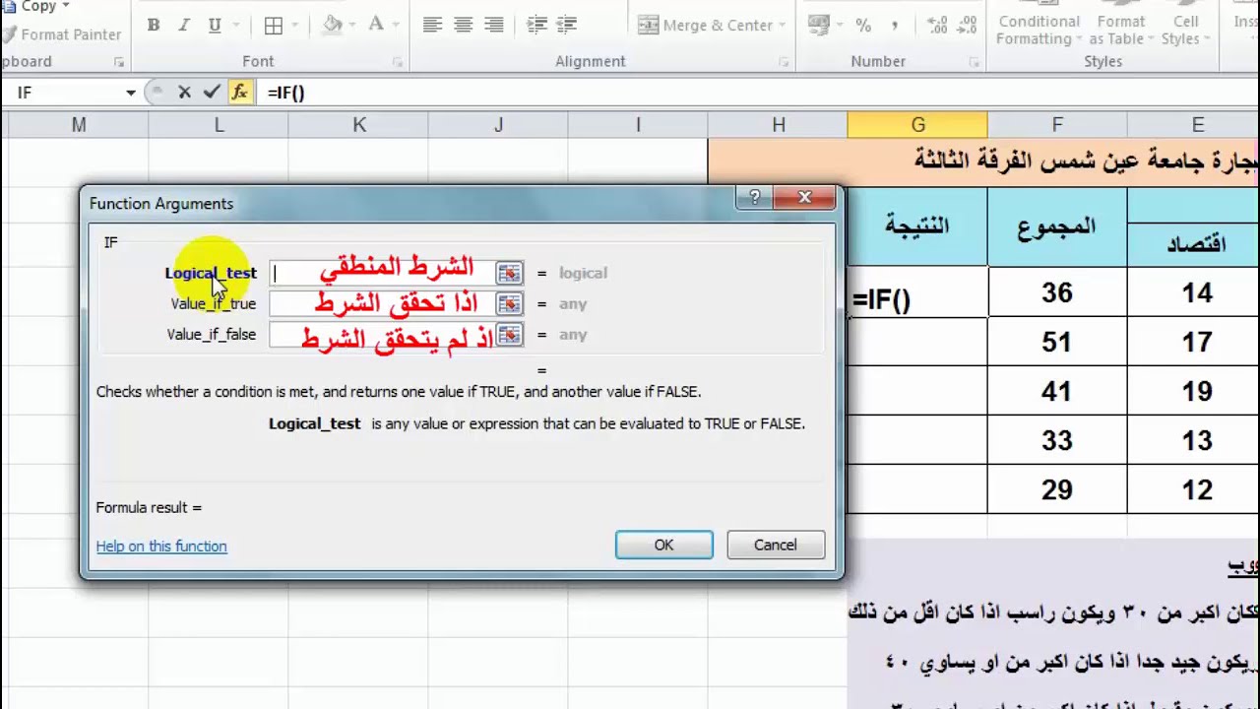Collapse dialog icon for Value_if_true
The width and height of the screenshot is (1260, 709).
[509, 304]
